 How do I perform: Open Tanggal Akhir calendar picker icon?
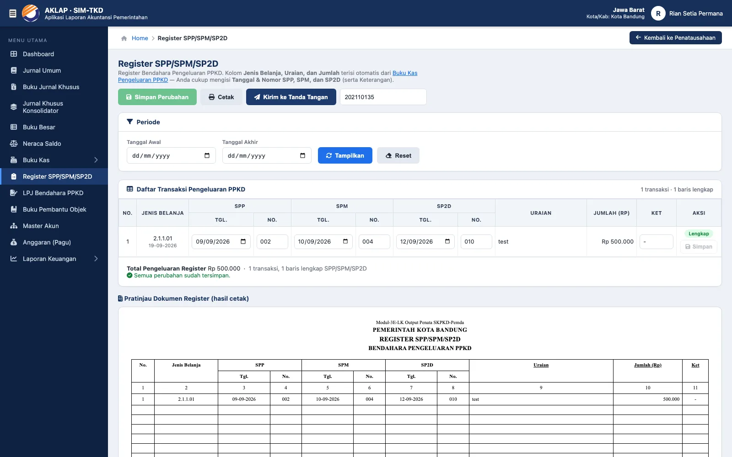tap(302, 155)
